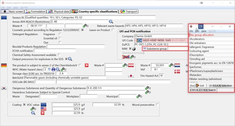
Task: Click gears icon beside Austrian Waste # field
Action: (x=126, y=65)
